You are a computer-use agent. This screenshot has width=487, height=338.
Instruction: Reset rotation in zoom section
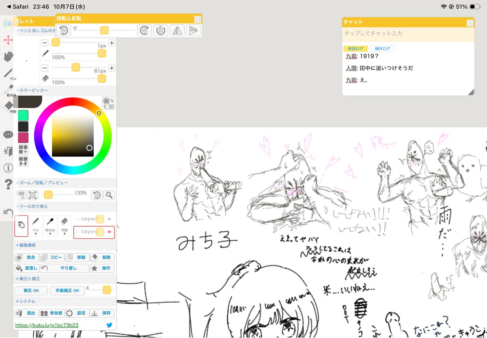97,195
